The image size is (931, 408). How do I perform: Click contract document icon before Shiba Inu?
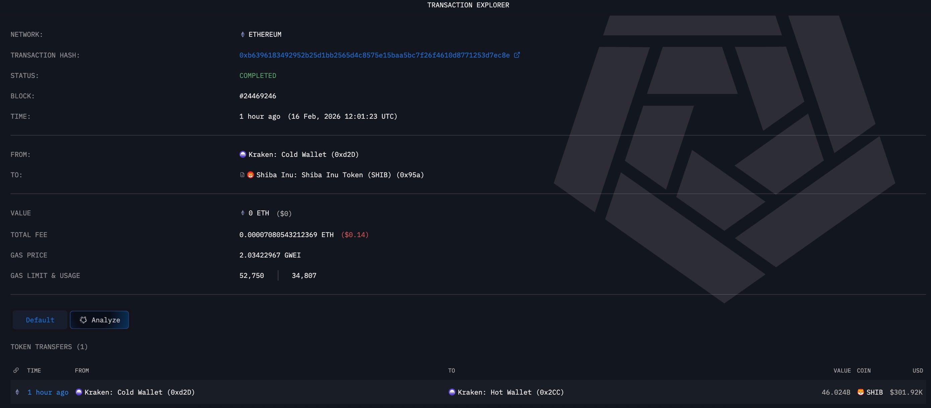tap(242, 175)
